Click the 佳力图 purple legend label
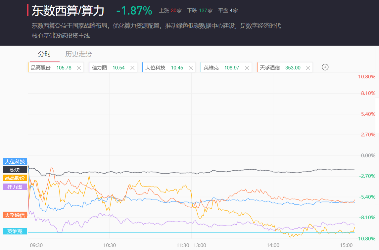Screen dimensions: 379x250 15,187
